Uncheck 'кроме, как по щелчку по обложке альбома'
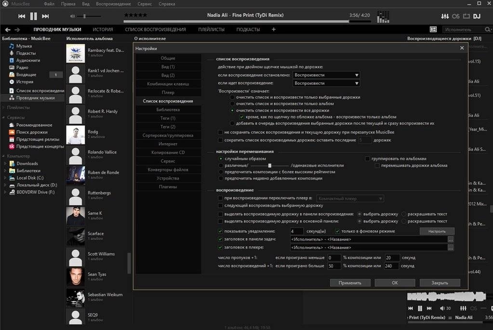493x330 pixels. pyautogui.click(x=242, y=117)
